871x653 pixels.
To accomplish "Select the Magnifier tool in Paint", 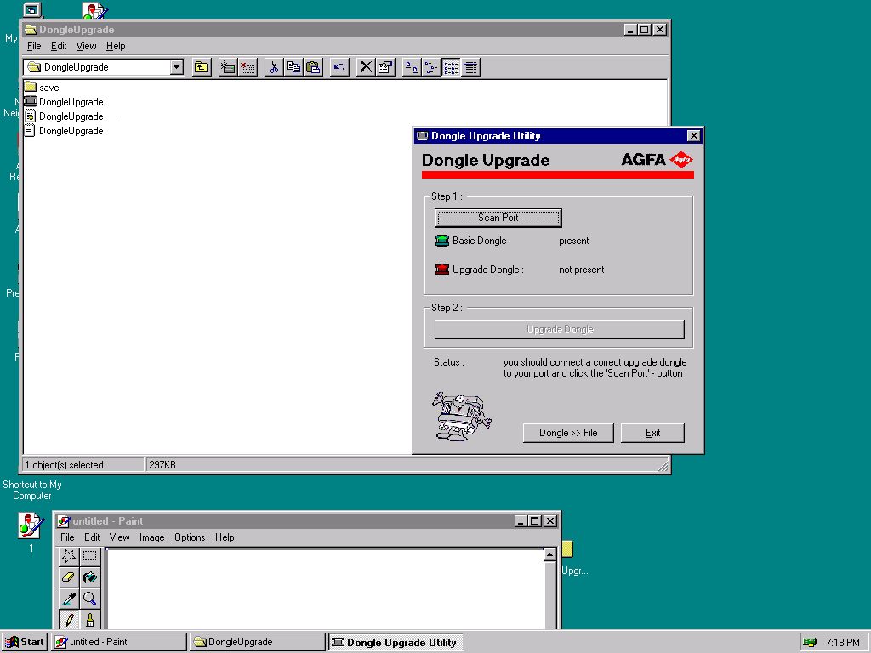I will click(x=89, y=599).
